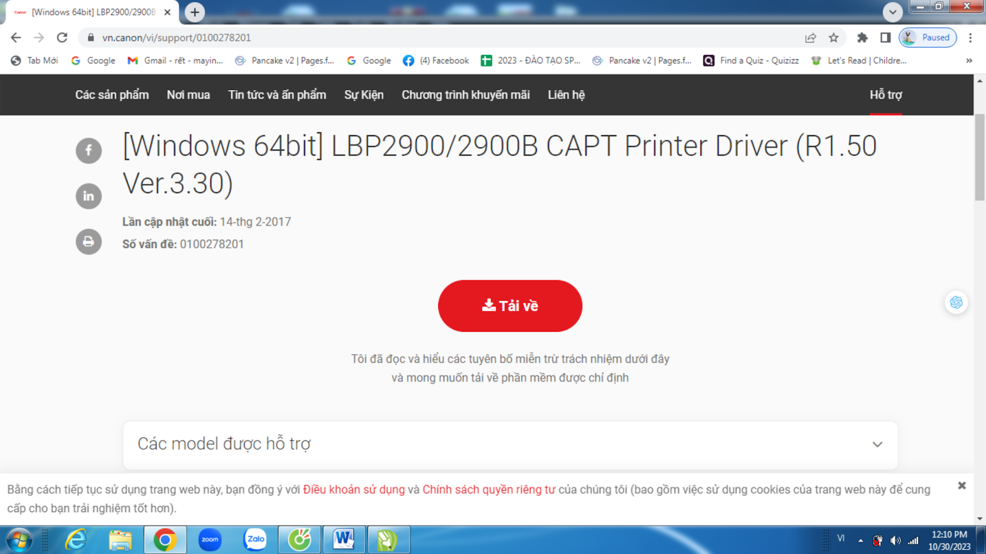Viewport: 986px width, 554px height.
Task: Open the Sự Kiện menu item
Action: coord(364,95)
